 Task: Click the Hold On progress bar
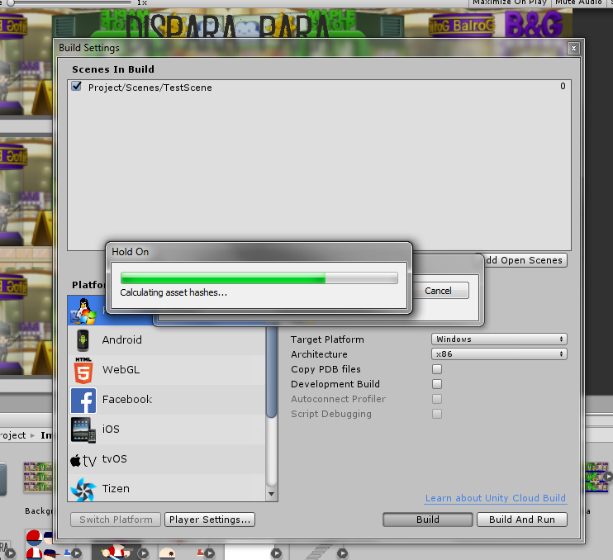(x=259, y=278)
